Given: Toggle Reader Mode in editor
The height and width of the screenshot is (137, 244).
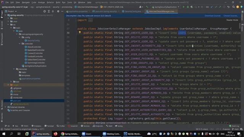Looking at the screenshot, I should click(x=232, y=20).
